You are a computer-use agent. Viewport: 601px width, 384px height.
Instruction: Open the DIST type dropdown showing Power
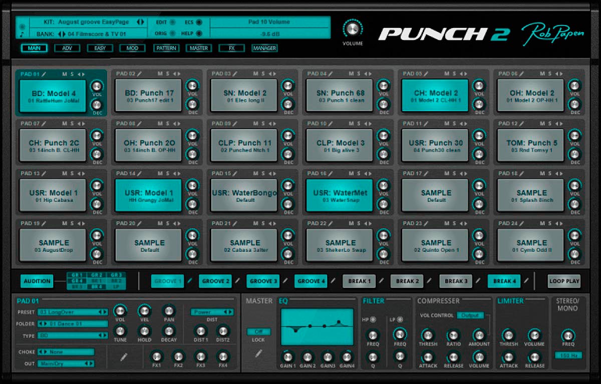click(x=212, y=312)
